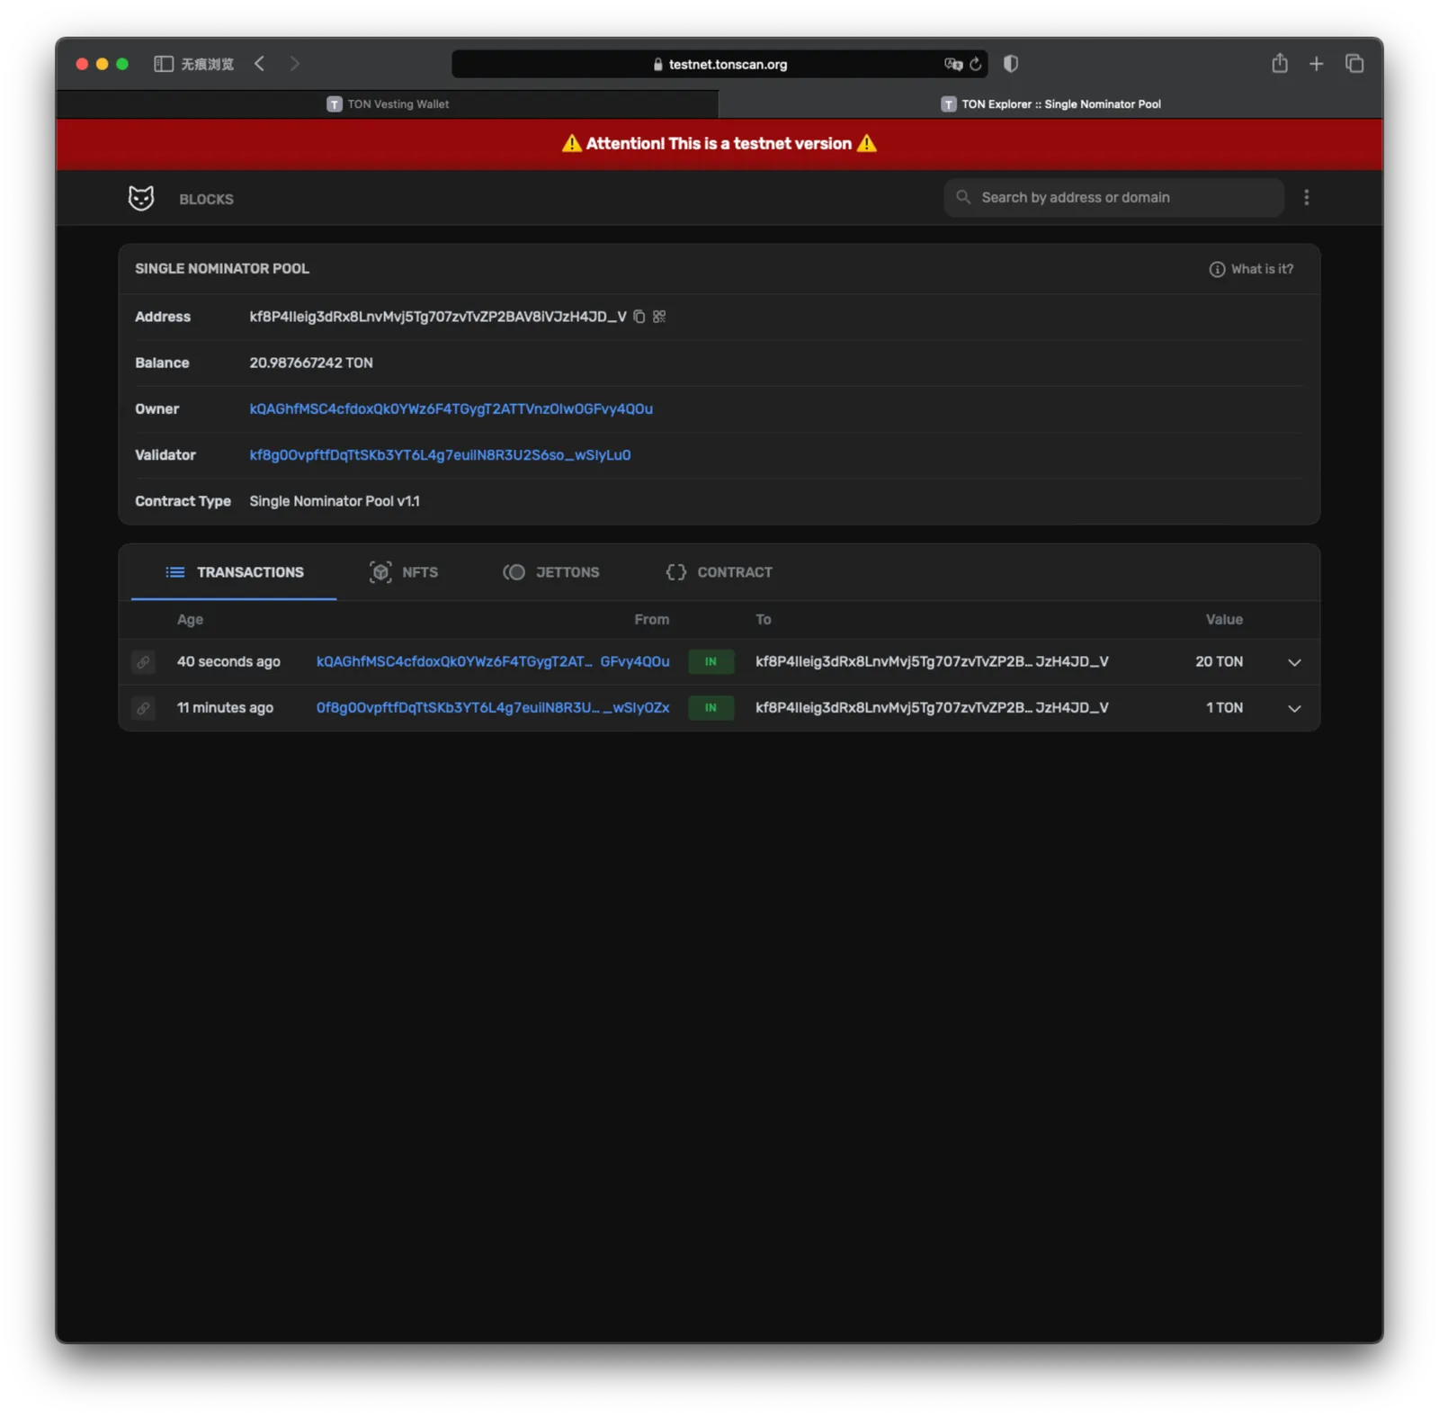Screen dimensions: 1439x1417
Task: Open the Safari share icon
Action: coord(1279,63)
